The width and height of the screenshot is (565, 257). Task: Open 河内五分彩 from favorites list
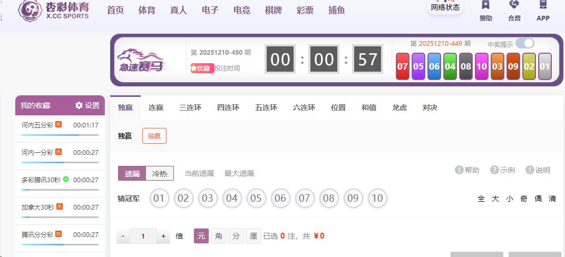coord(37,125)
